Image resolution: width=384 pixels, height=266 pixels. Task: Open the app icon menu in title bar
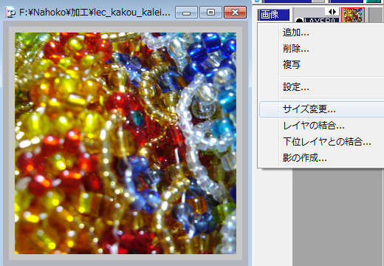10,12
